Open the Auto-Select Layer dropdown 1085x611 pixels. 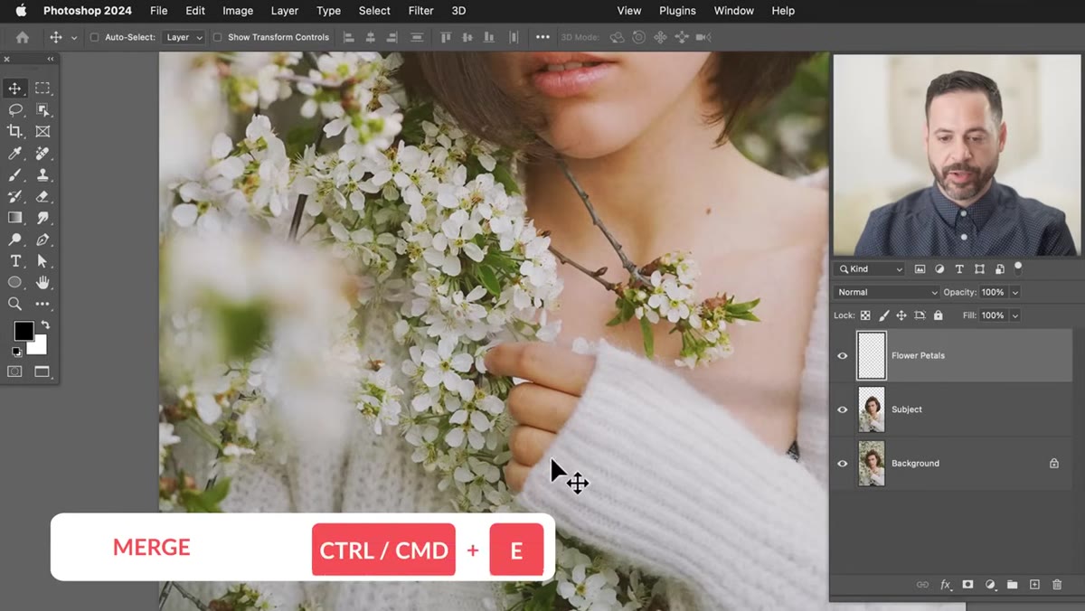184,37
